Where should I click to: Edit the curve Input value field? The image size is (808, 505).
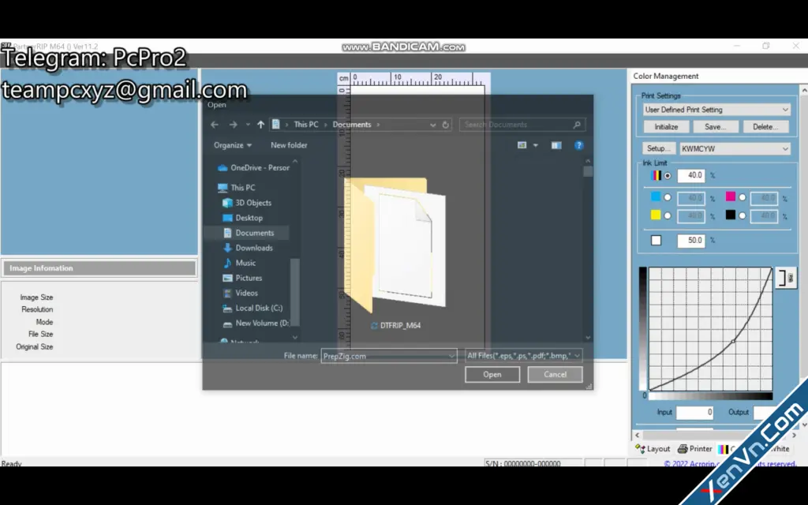pyautogui.click(x=694, y=412)
